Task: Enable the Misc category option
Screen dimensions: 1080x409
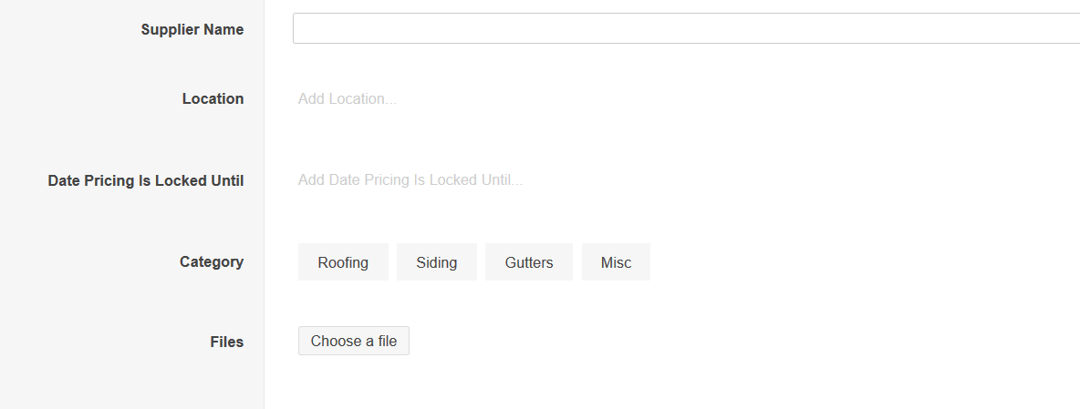Action: 616,262
